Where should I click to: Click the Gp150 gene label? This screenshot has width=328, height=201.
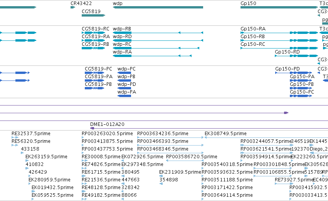pos(248,3)
